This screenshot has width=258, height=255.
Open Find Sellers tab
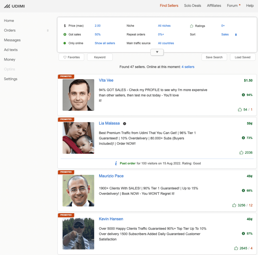click(169, 6)
